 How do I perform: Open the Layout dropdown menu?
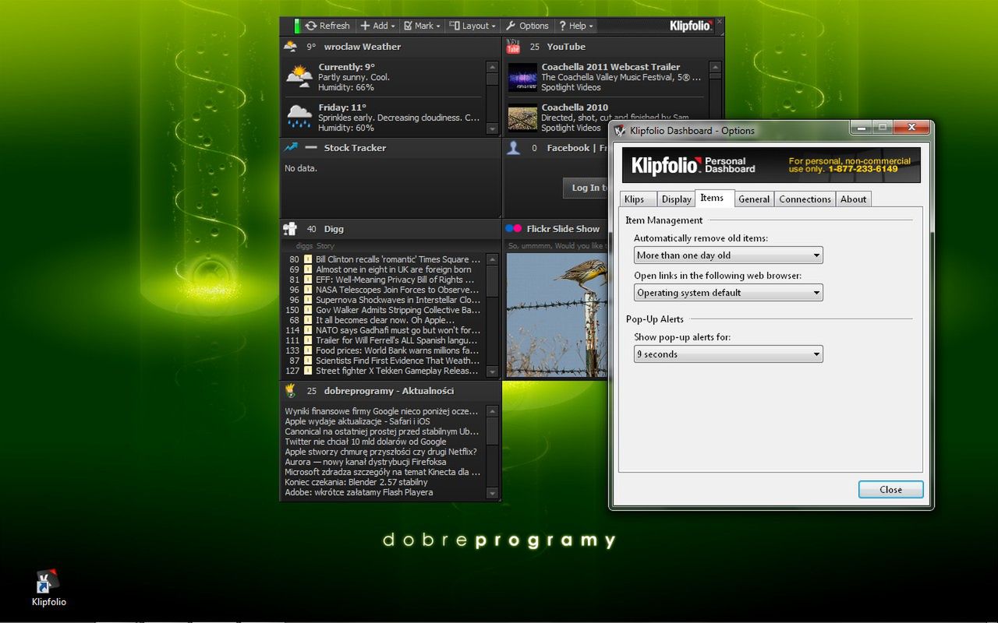pyautogui.click(x=472, y=26)
